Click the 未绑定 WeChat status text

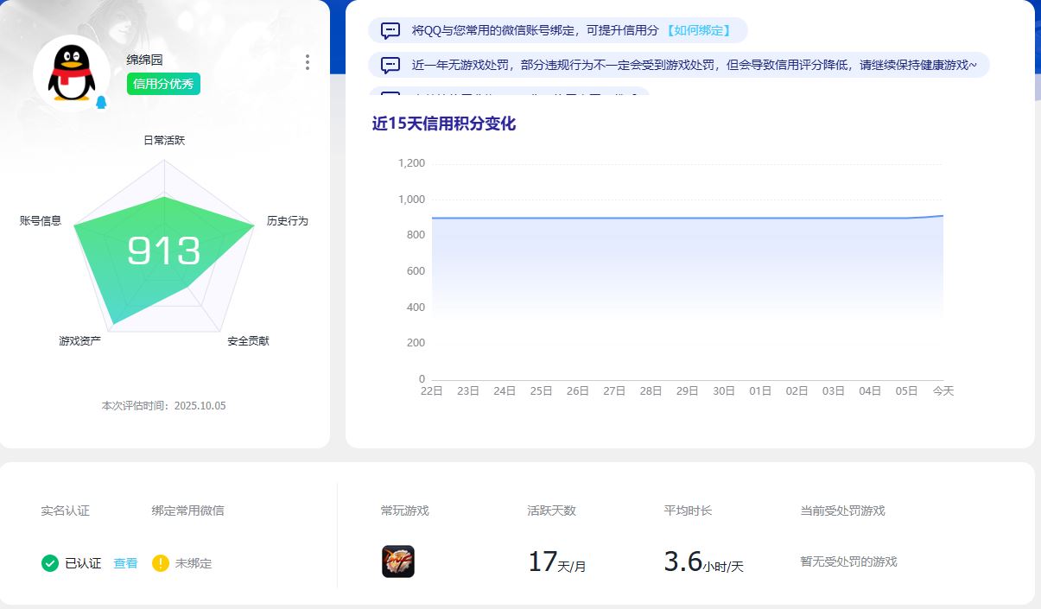pos(194,563)
